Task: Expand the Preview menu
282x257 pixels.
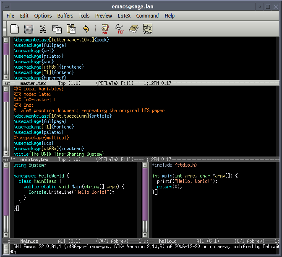Action: (103, 16)
